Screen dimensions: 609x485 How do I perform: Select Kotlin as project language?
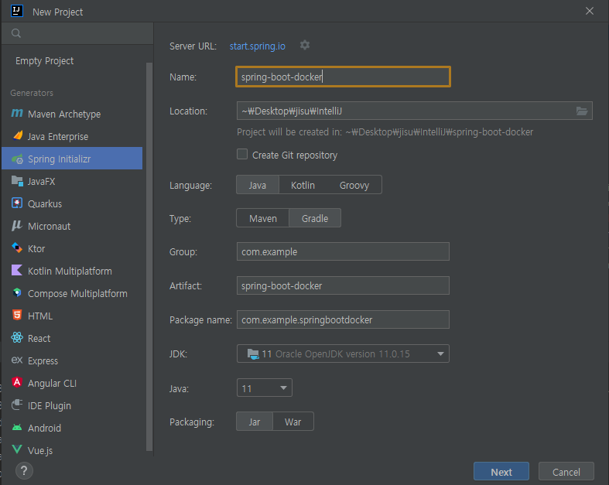click(303, 185)
